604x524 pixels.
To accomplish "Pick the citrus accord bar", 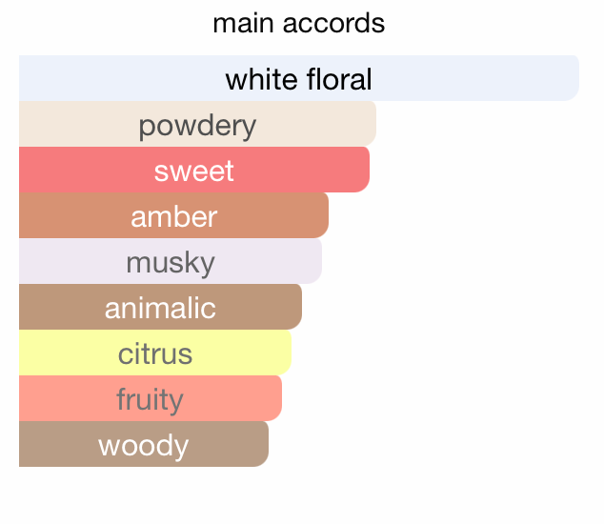I will (x=155, y=353).
